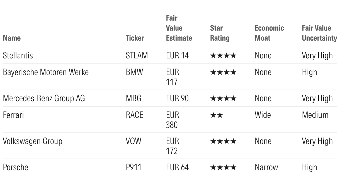Open the Stellantis company name
The height and width of the screenshot is (178, 340).
coord(18,56)
